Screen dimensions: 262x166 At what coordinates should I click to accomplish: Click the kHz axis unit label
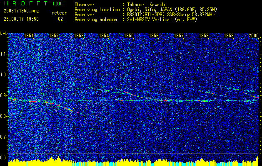pyautogui.click(x=4, y=34)
